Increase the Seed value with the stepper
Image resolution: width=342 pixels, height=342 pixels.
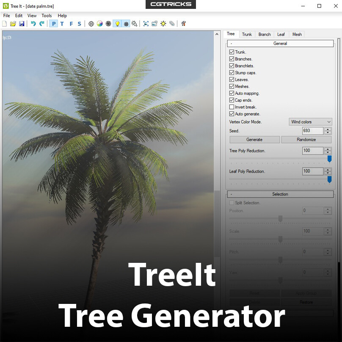click(x=327, y=129)
